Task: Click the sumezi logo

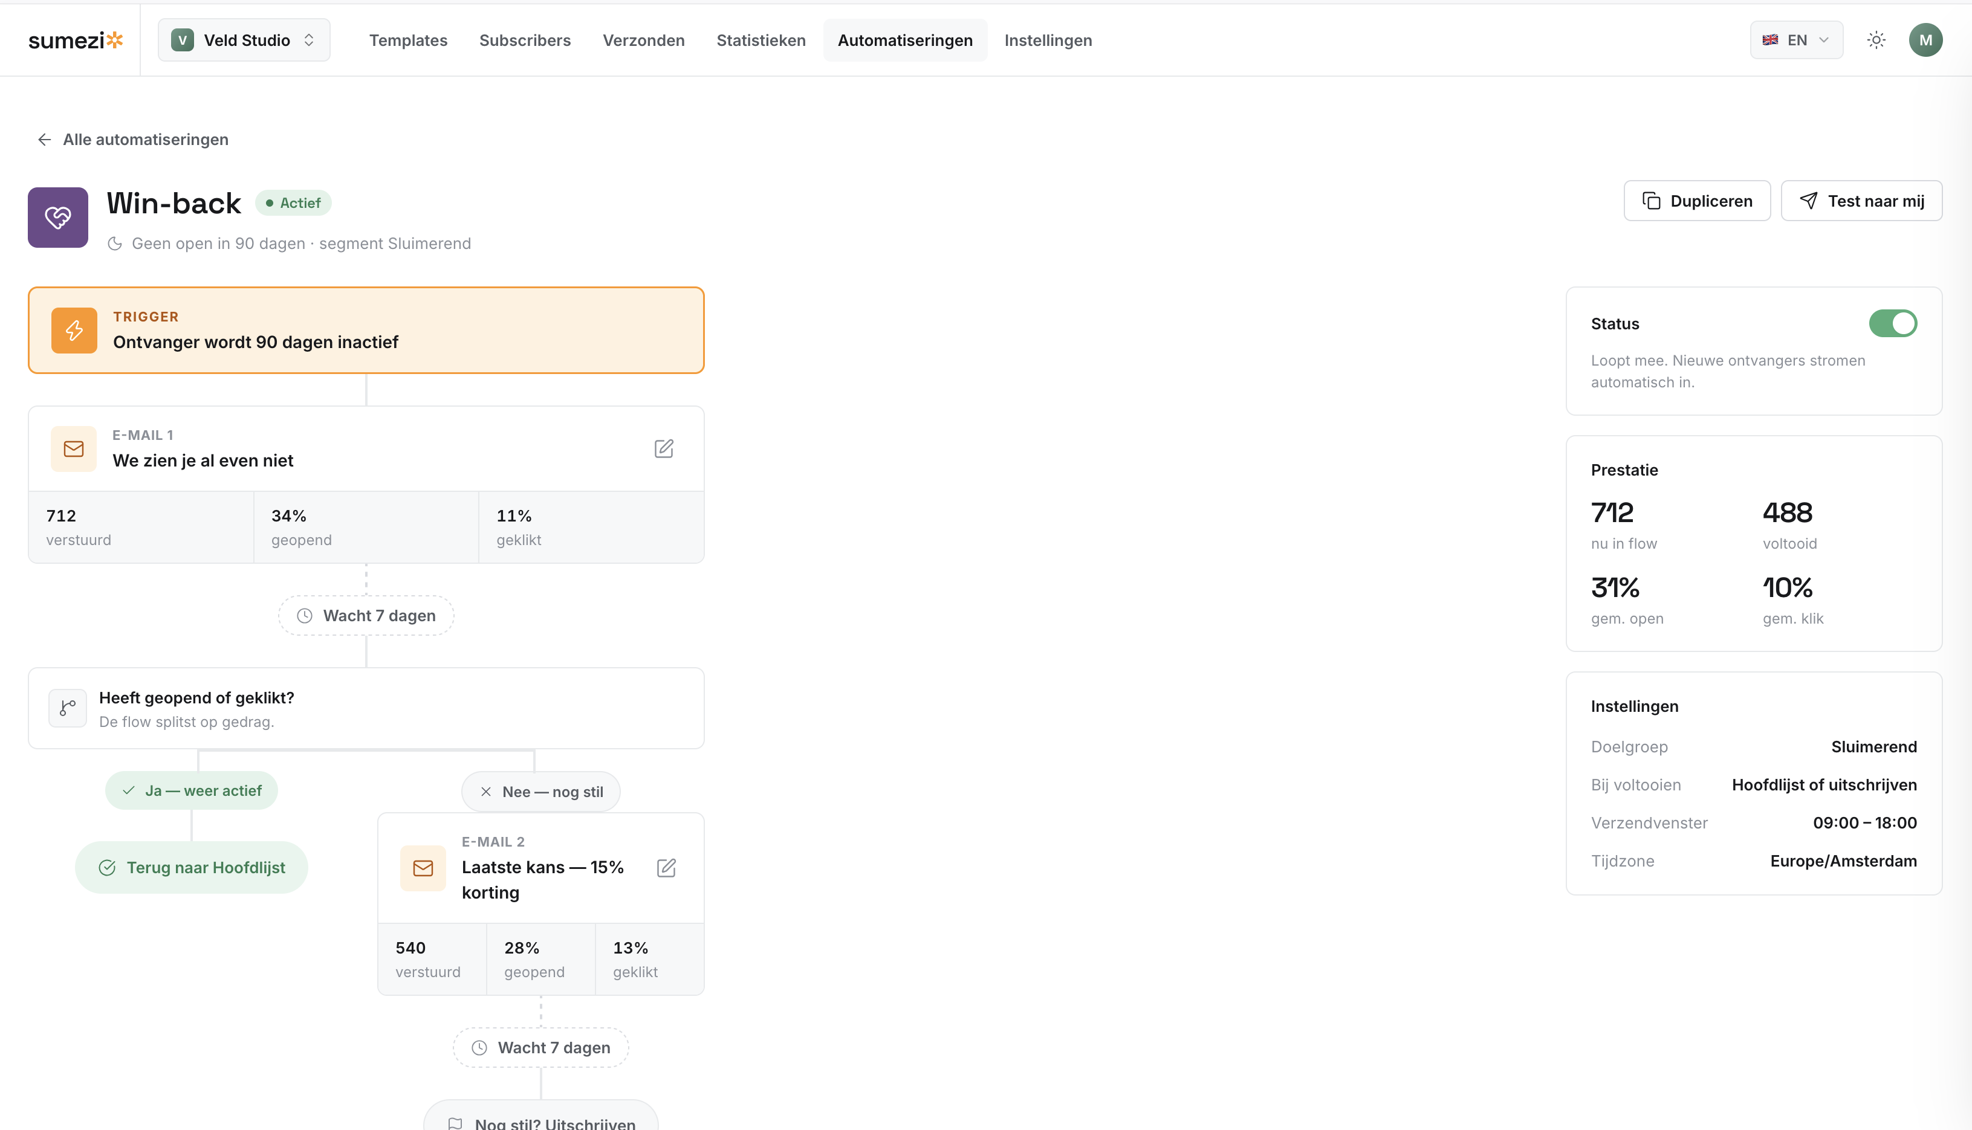Action: (76, 40)
